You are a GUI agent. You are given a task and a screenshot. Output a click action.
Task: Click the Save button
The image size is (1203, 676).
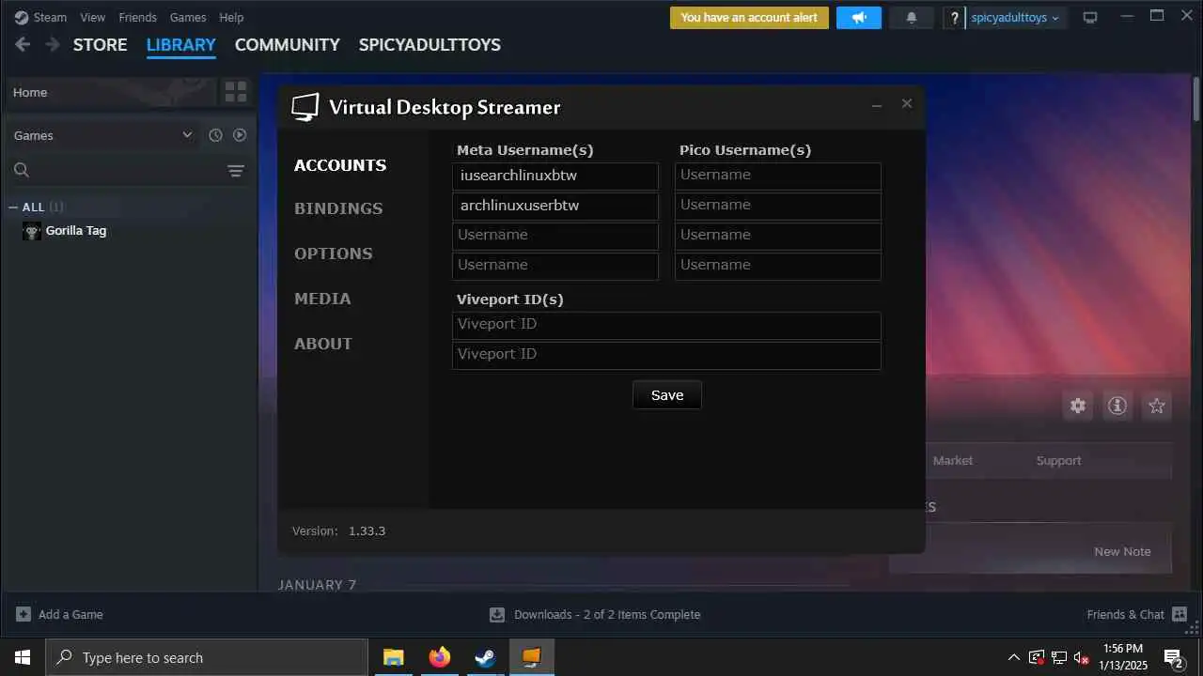667,395
